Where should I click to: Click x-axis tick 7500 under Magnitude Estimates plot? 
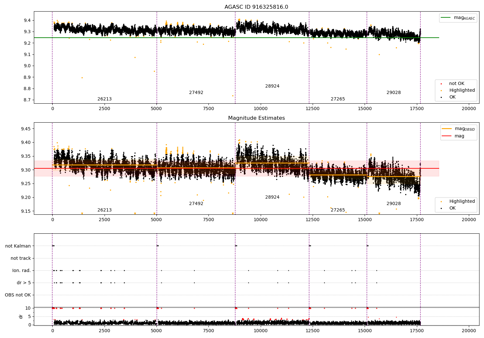[x=208, y=220]
